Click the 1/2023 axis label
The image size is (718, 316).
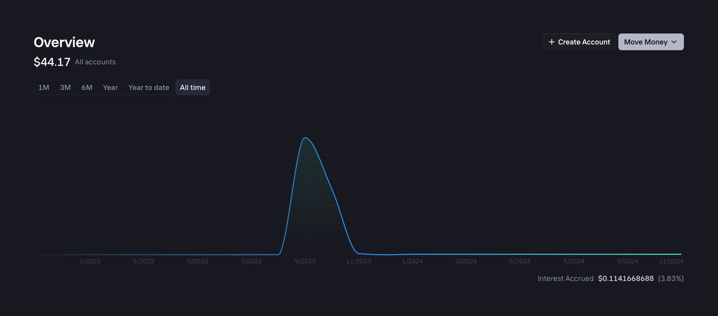click(90, 261)
